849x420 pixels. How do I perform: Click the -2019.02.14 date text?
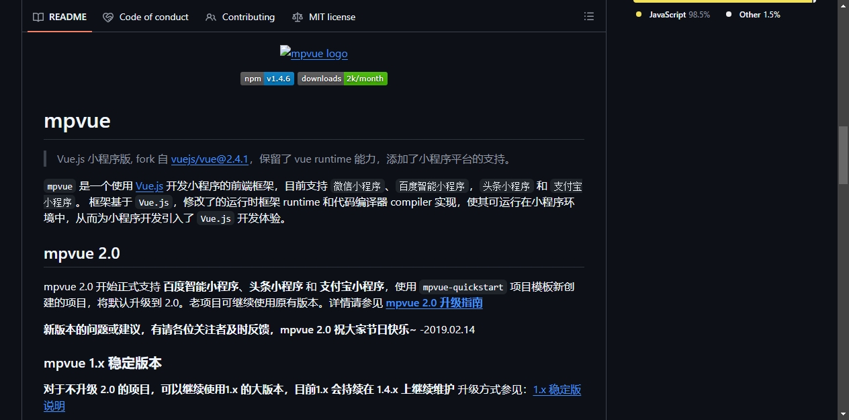447,330
